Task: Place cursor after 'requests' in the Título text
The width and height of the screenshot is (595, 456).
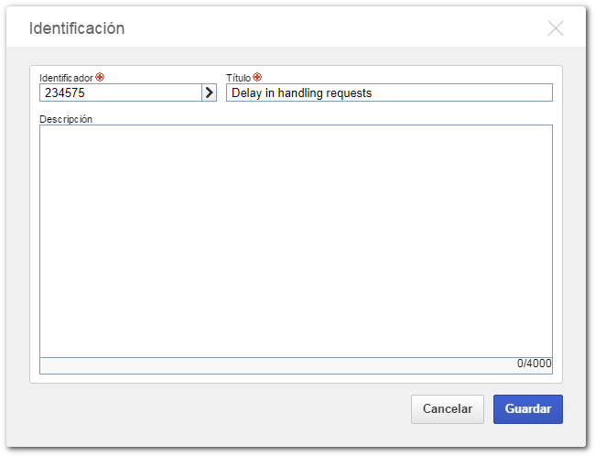Action: pyautogui.click(x=373, y=93)
